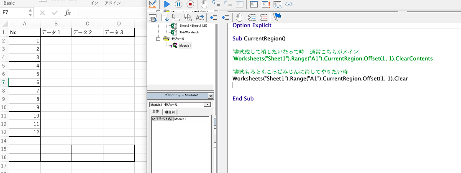The width and height of the screenshot is (461, 173).
Task: Click the 'End Sub' code line
Action: tap(243, 98)
